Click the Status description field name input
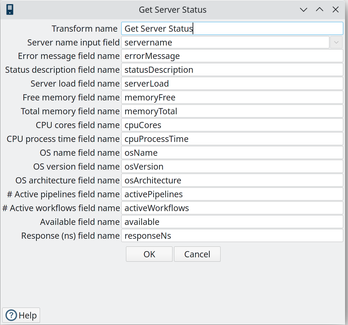The height and width of the screenshot is (325, 348). coord(232,70)
